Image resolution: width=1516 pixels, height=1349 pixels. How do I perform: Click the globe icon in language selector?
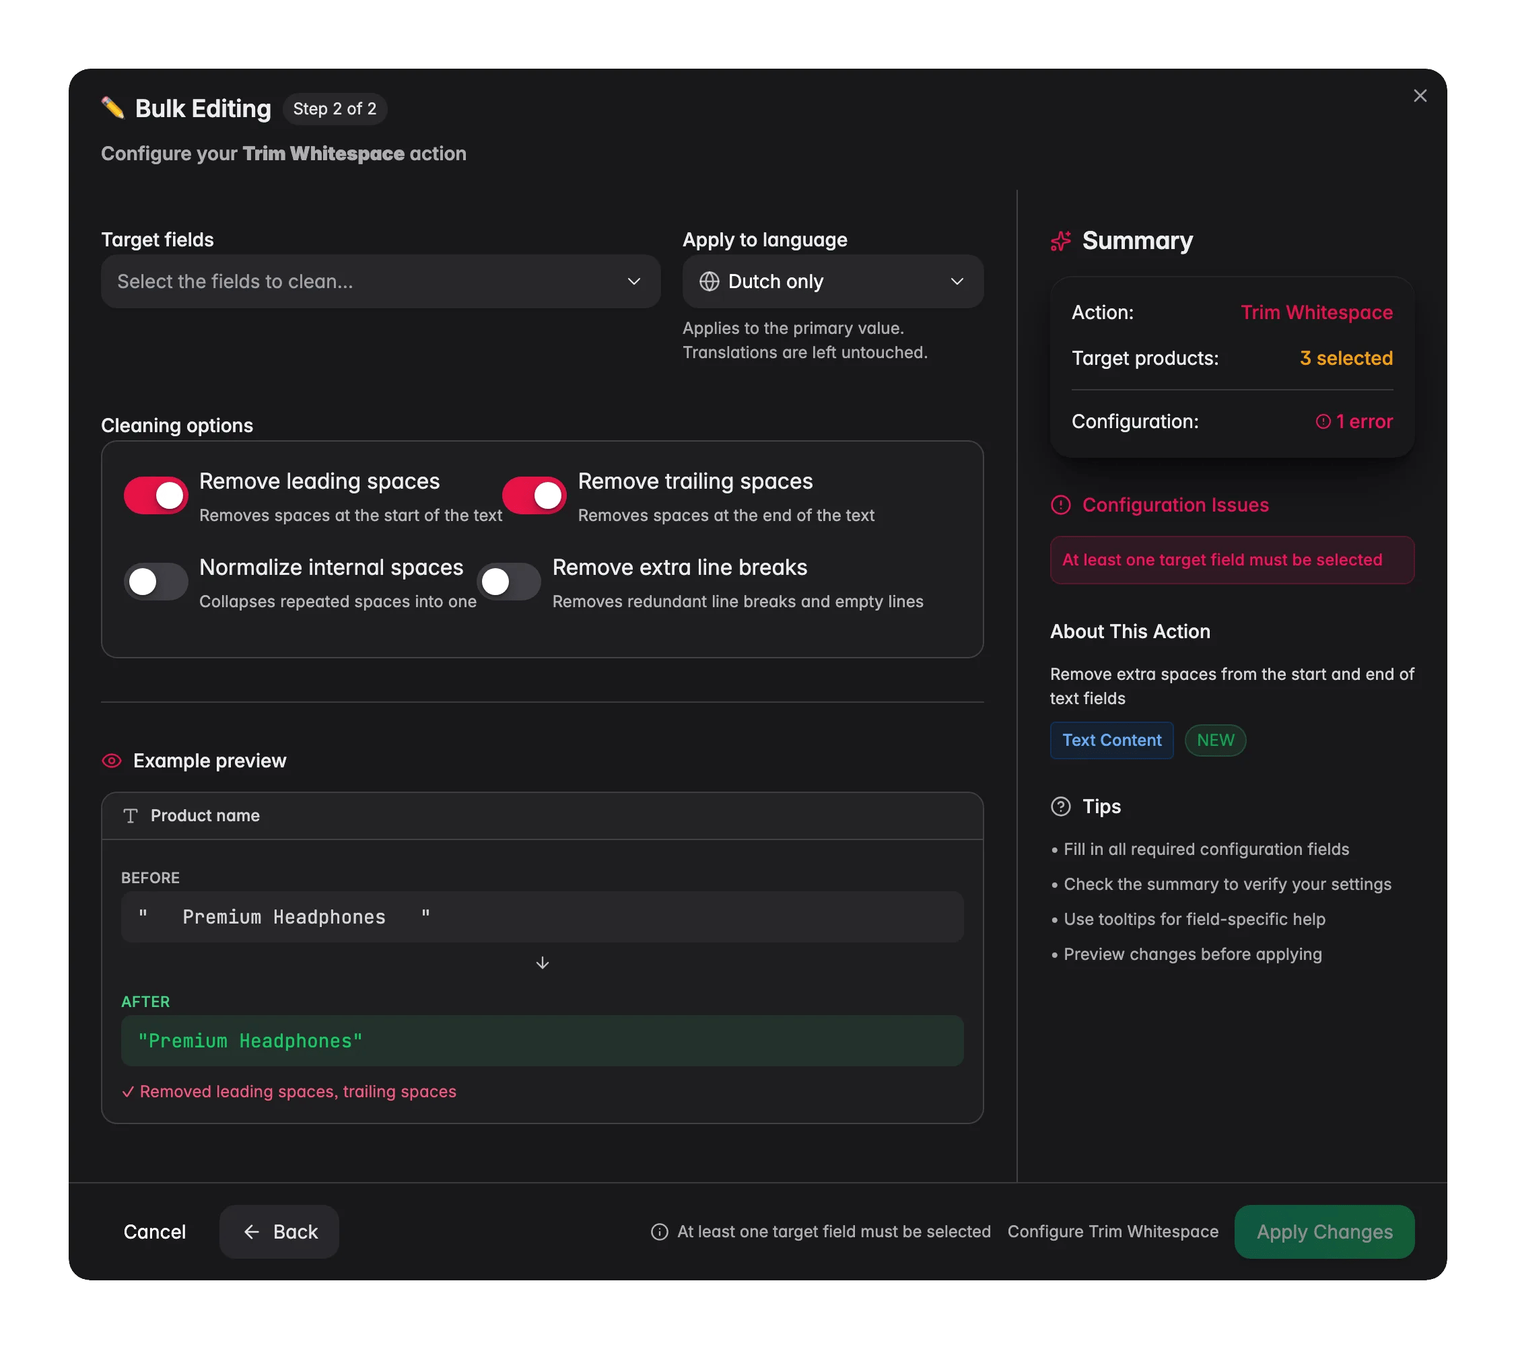click(x=709, y=282)
